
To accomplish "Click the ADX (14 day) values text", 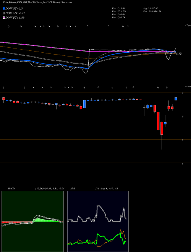I will pyautogui.click(x=107, y=189).
